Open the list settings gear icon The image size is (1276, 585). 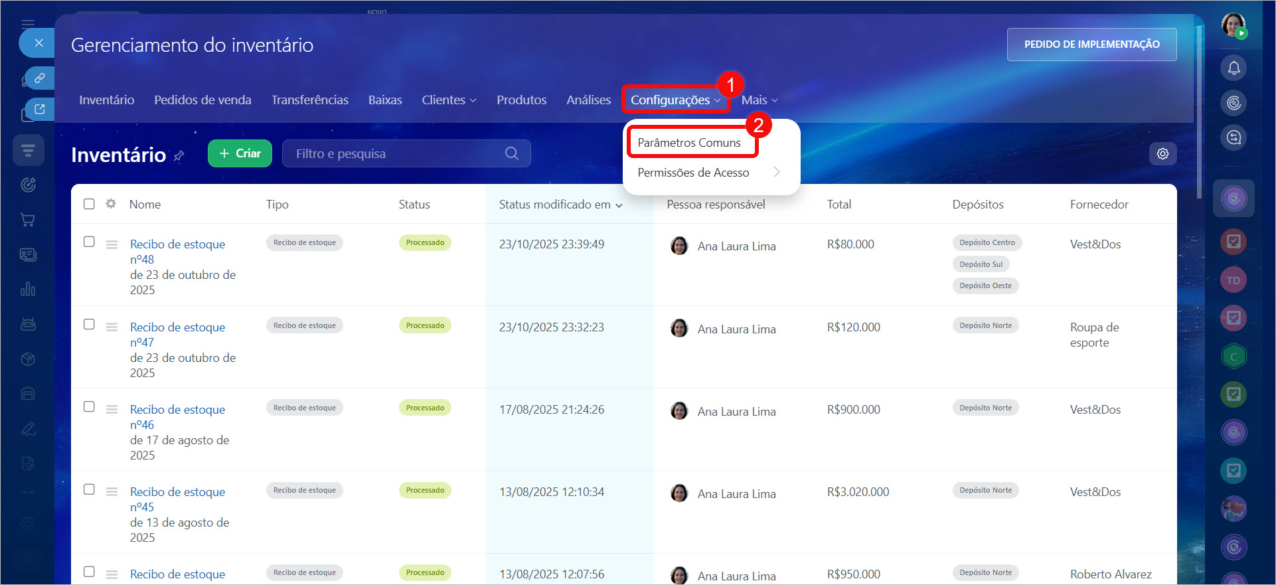[1162, 153]
